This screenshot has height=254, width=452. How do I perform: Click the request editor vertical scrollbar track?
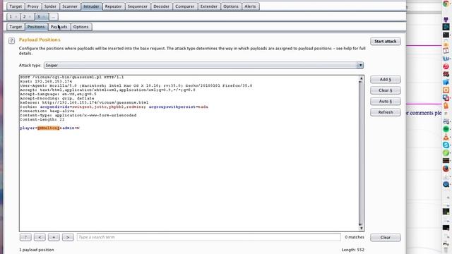coord(361,152)
